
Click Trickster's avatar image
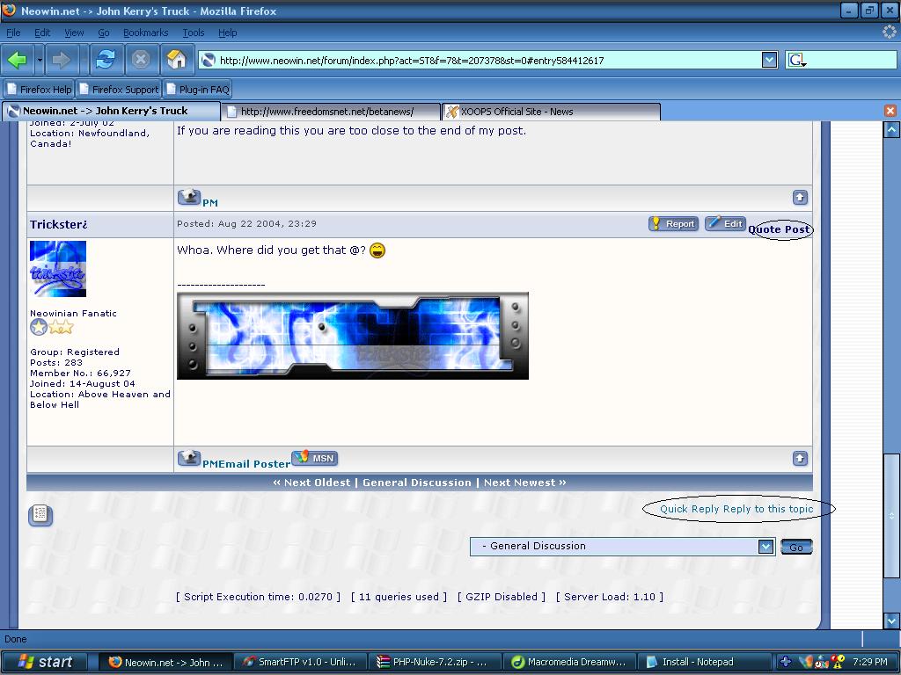coord(58,269)
